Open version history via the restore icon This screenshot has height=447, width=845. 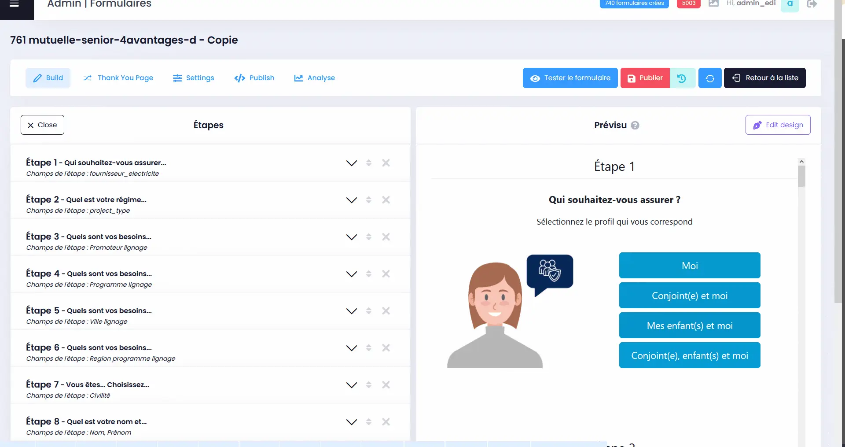[682, 78]
